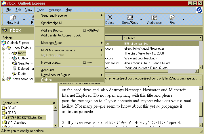This screenshot has height=134, width=204.
Task: Click message list scrollbar up arrow
Action: coord(201,38)
